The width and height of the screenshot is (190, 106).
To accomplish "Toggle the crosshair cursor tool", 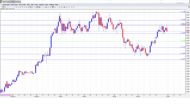I will coord(37,7).
